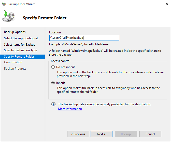The image size is (171, 142).
Task: Open the More Information link
Action: [x=70, y=109]
